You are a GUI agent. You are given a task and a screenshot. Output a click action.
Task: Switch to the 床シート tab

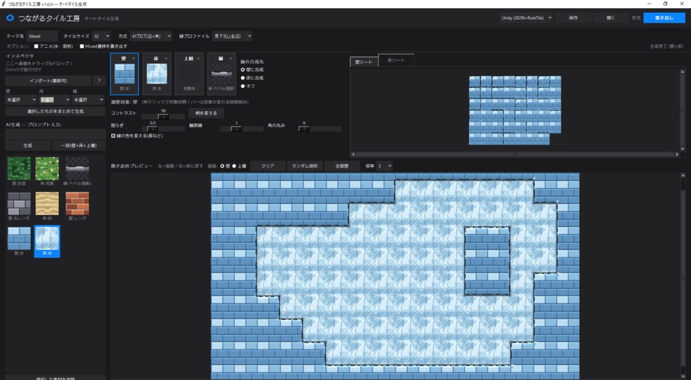pyautogui.click(x=396, y=60)
